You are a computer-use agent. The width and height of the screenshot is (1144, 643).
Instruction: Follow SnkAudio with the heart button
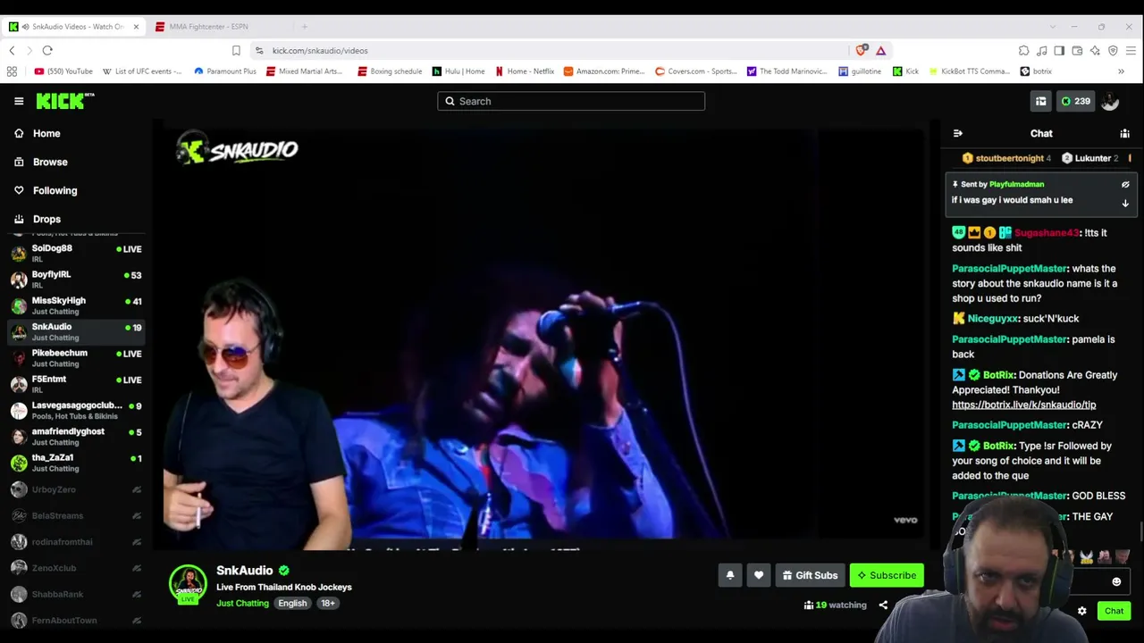click(759, 576)
